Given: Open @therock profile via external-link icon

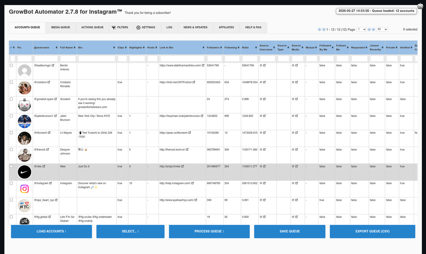Looking at the screenshot, I should pos(48,150).
